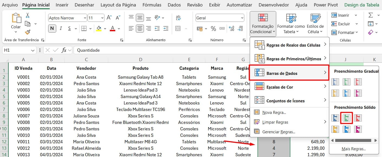This screenshot has width=382, height=157.
Task: Expand the Name Box H1 dropdown
Action: (33, 50)
